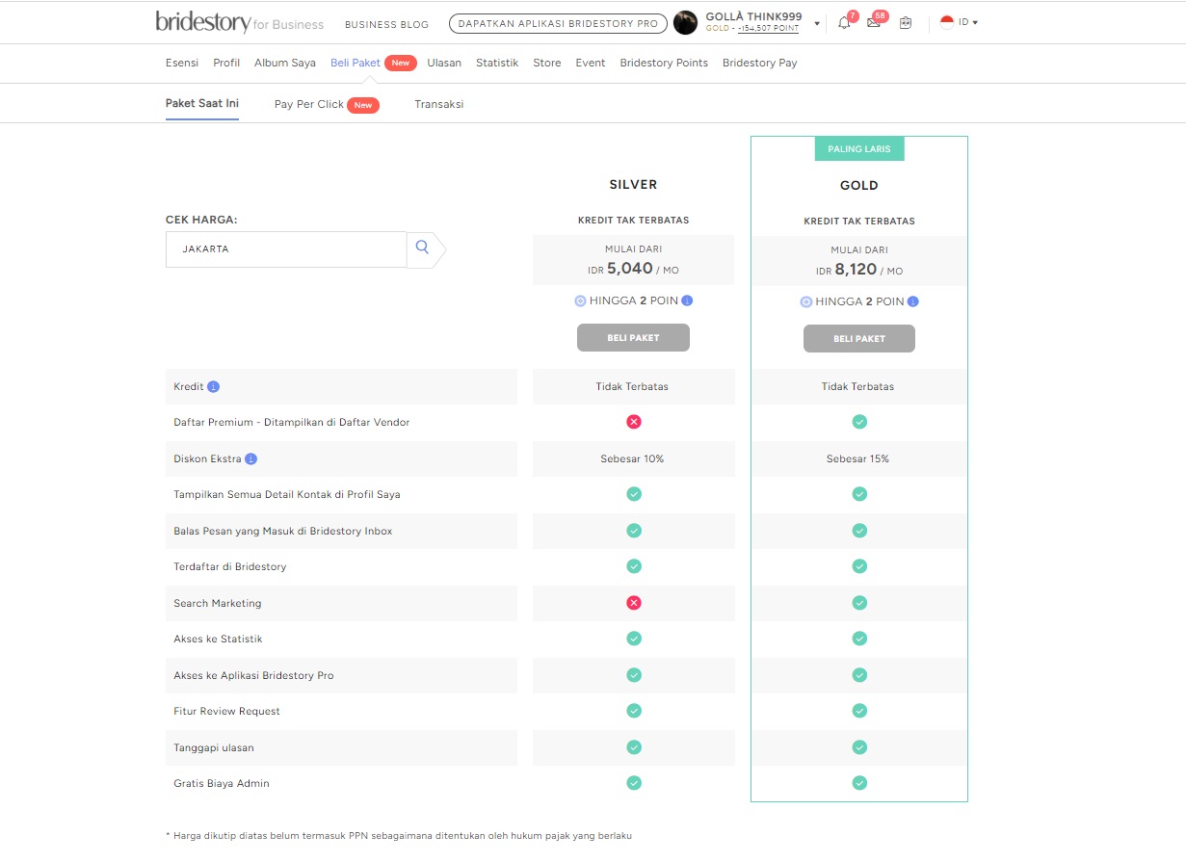
Task: Switch to the Statistik tab
Action: pyautogui.click(x=497, y=63)
